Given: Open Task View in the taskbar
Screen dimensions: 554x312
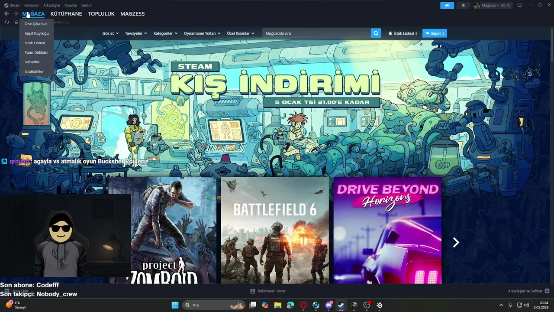Looking at the screenshot, I should tap(252, 305).
